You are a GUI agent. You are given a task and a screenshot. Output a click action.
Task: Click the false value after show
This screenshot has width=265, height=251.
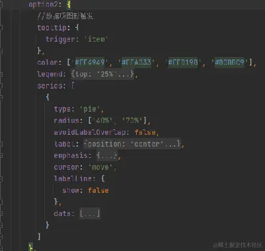point(98,190)
